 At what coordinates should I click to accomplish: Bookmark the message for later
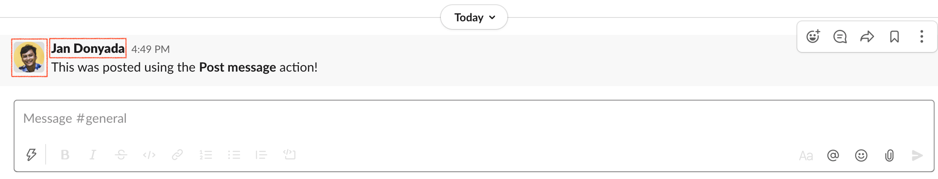[x=895, y=37]
